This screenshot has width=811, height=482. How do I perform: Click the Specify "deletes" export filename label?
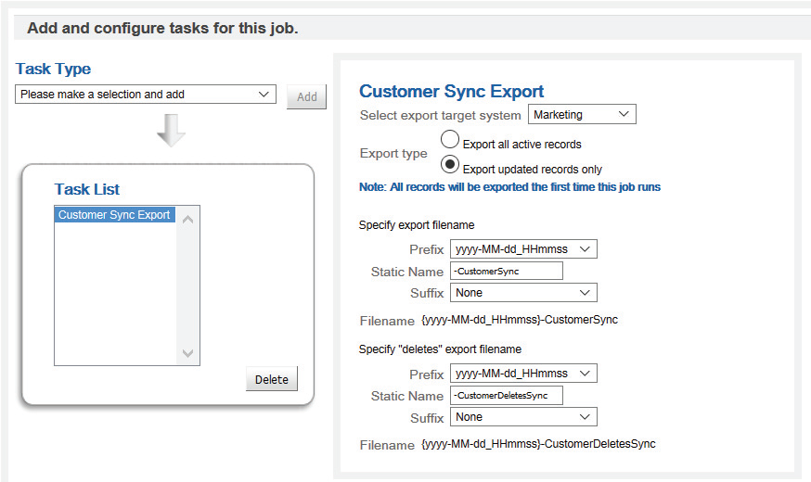(440, 349)
